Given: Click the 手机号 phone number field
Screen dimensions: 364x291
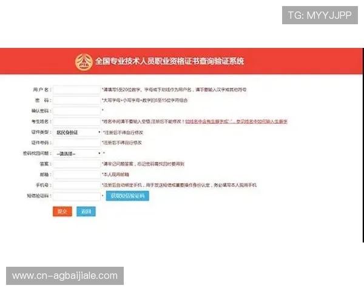Looking at the screenshot, I should [x=76, y=185].
